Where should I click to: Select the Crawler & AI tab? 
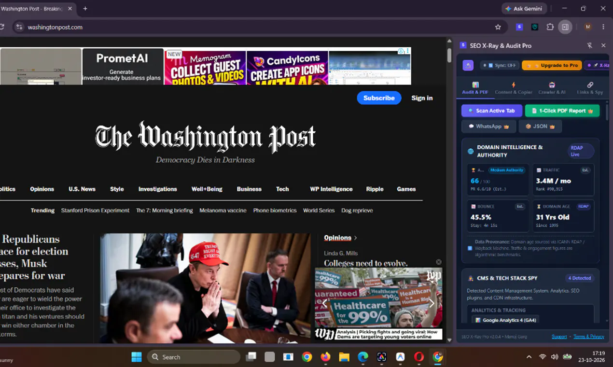pyautogui.click(x=552, y=88)
